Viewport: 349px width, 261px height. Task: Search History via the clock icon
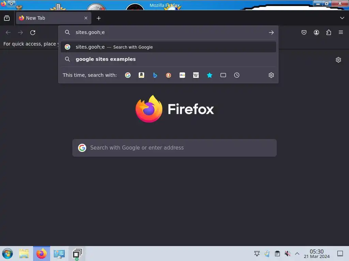tap(237, 75)
